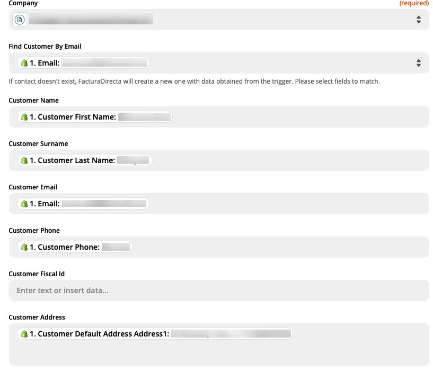Click the Customer Surname field row
This screenshot has height=373, width=433.
(219, 160)
